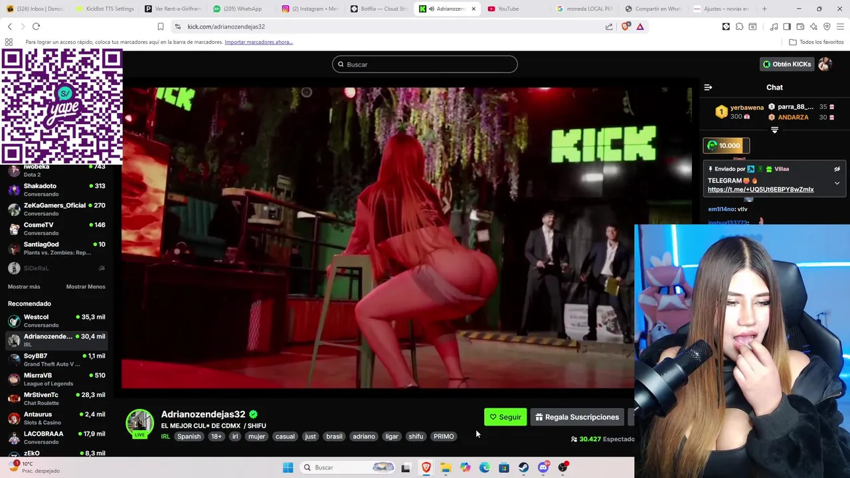
Task: Open recommended channel MrStivenTc
Action: (x=56, y=398)
